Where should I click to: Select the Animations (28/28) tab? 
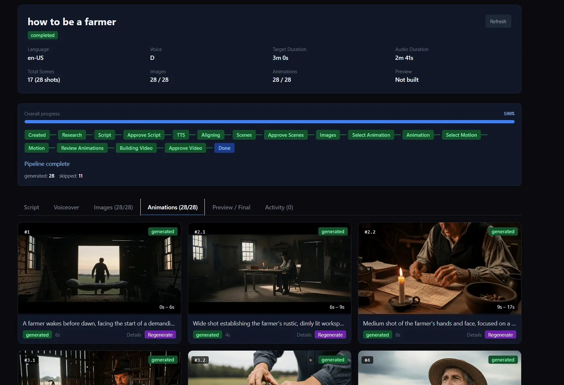172,207
